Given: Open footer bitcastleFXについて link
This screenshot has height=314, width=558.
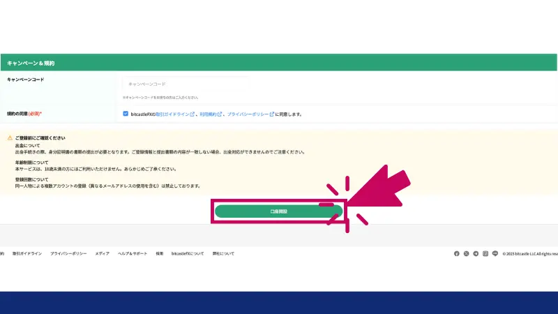Looking at the screenshot, I should click(x=188, y=253).
